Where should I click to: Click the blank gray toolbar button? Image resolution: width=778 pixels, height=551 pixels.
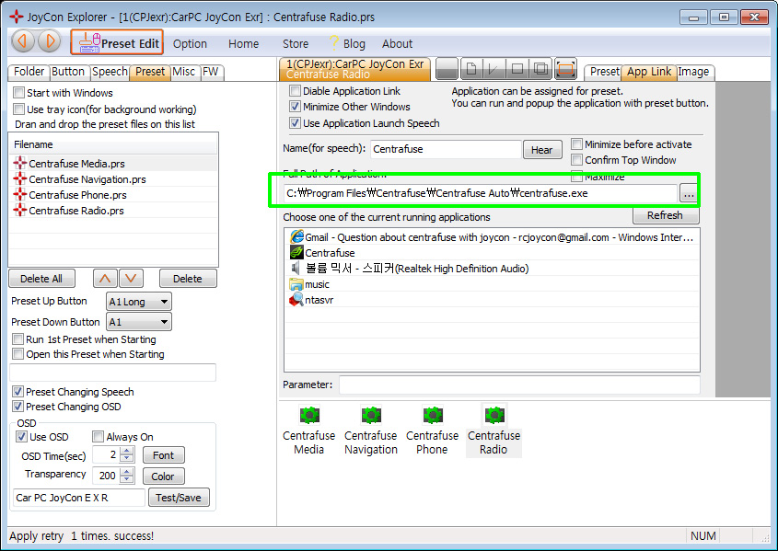(447, 69)
